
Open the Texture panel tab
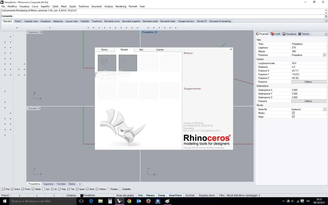point(304,34)
